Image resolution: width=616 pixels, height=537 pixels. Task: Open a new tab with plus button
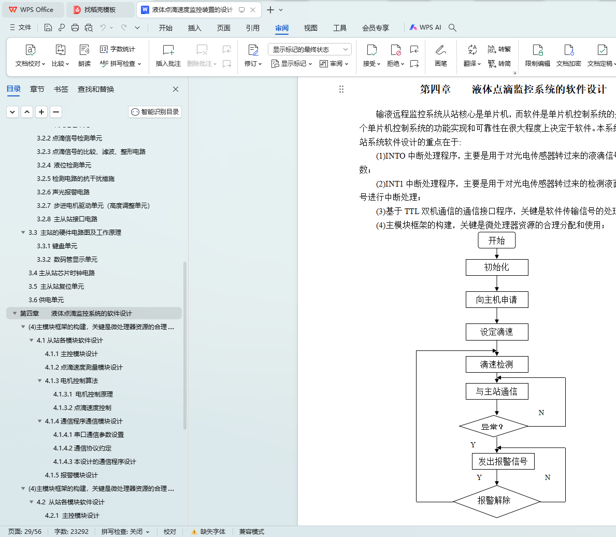[270, 10]
